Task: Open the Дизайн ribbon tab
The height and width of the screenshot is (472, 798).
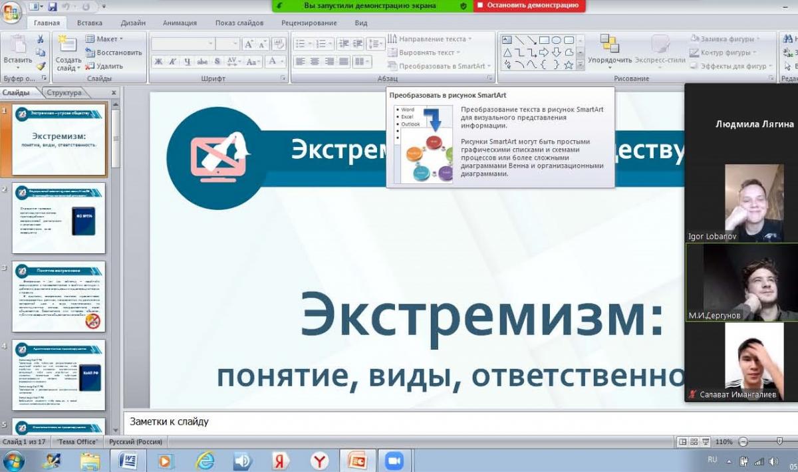Action: (133, 23)
